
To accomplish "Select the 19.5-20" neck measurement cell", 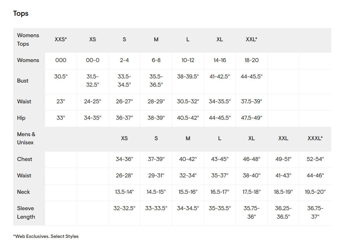I will pos(315,192).
